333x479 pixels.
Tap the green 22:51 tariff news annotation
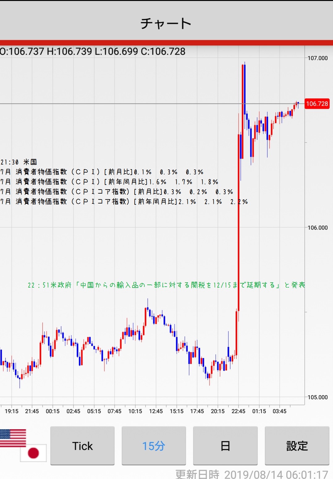166,285
